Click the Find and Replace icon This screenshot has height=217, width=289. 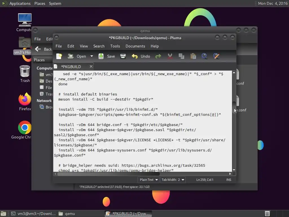[216, 56]
